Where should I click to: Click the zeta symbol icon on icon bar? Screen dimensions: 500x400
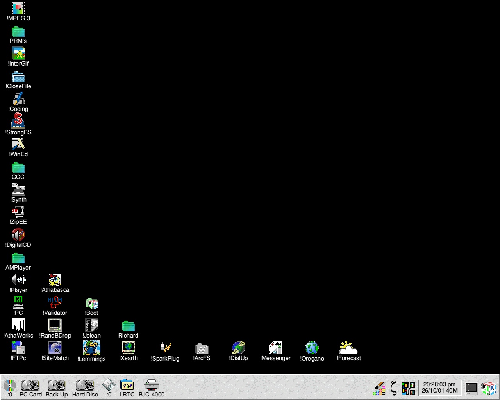point(394,388)
